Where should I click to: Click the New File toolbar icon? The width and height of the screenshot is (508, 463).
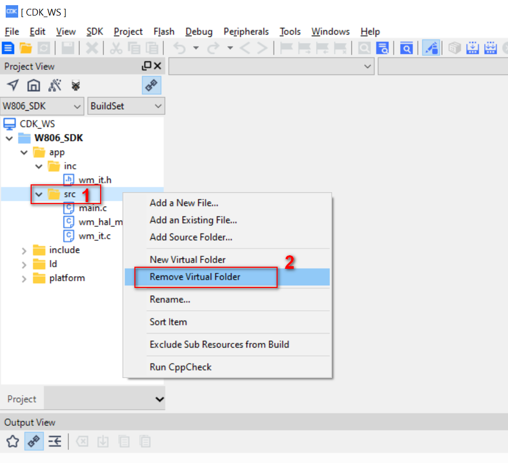click(8, 48)
